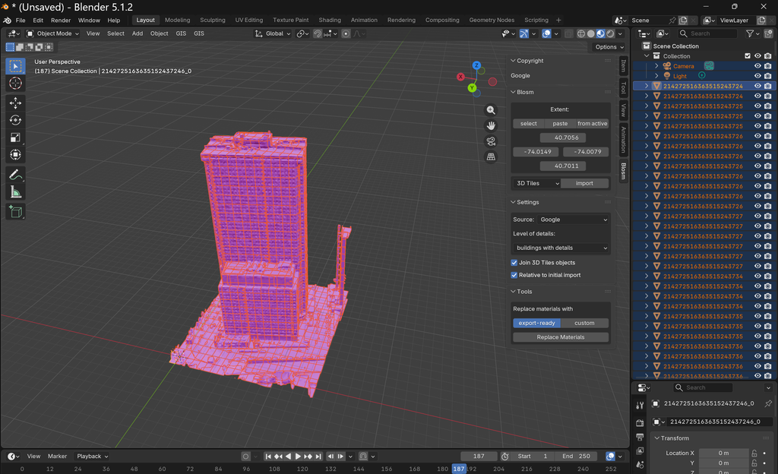
Task: Disable Relative to initial import checkbox
Action: click(514, 275)
